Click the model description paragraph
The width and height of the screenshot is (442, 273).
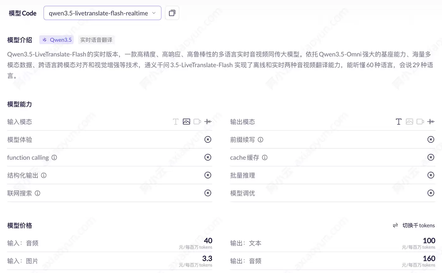220,65
